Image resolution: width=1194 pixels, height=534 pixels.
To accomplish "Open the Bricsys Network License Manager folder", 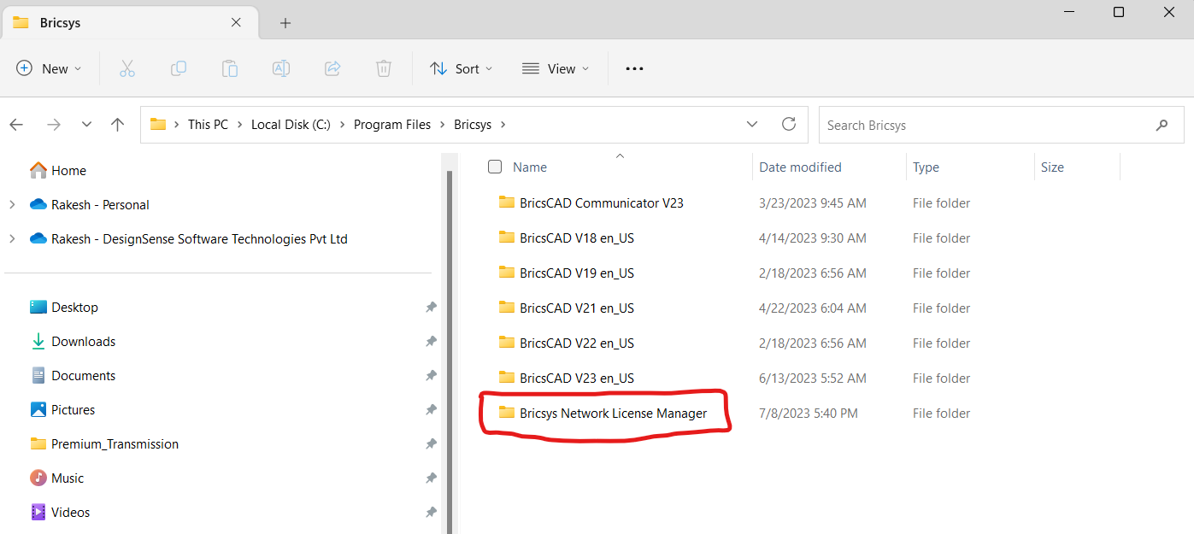I will [x=614, y=413].
